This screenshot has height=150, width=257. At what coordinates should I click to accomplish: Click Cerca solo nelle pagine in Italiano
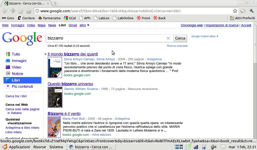pyautogui.click(x=22, y=111)
